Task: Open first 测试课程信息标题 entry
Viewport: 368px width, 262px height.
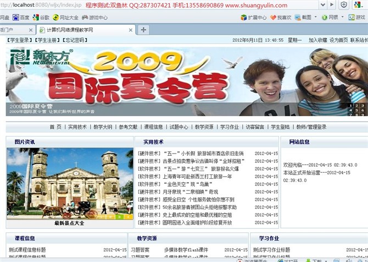Action: 27,250
